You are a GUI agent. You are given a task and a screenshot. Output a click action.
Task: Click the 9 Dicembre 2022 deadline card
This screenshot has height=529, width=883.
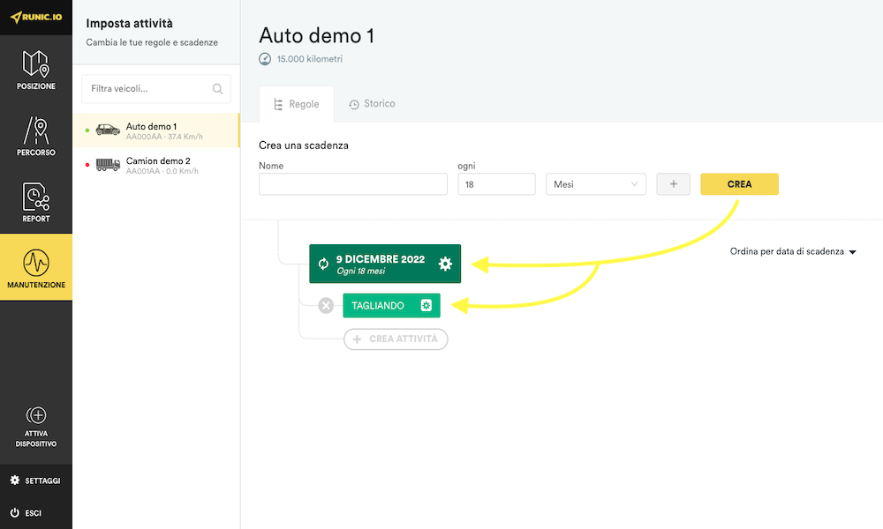pos(385,264)
